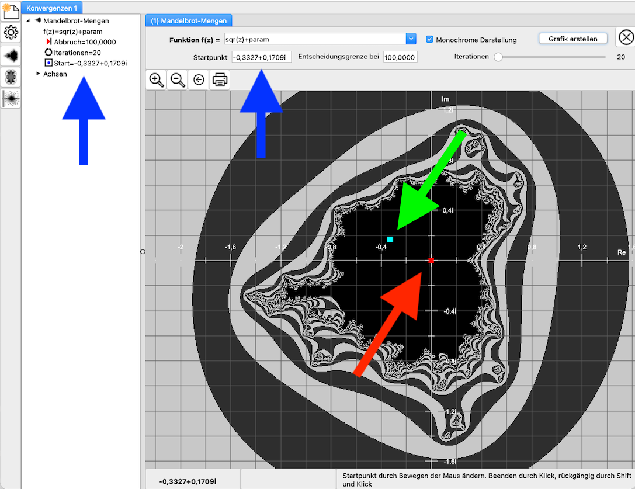Print the graphic using the printer icon
The width and height of the screenshot is (635, 489).
[220, 80]
